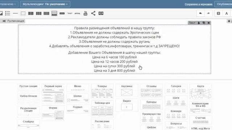Add the Шапка header template
The image size is (232, 130).
click(78, 99)
